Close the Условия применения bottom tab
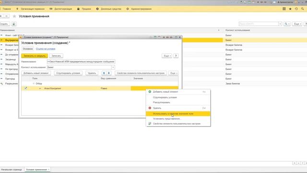This screenshot has width=307, height=173. click(48, 170)
